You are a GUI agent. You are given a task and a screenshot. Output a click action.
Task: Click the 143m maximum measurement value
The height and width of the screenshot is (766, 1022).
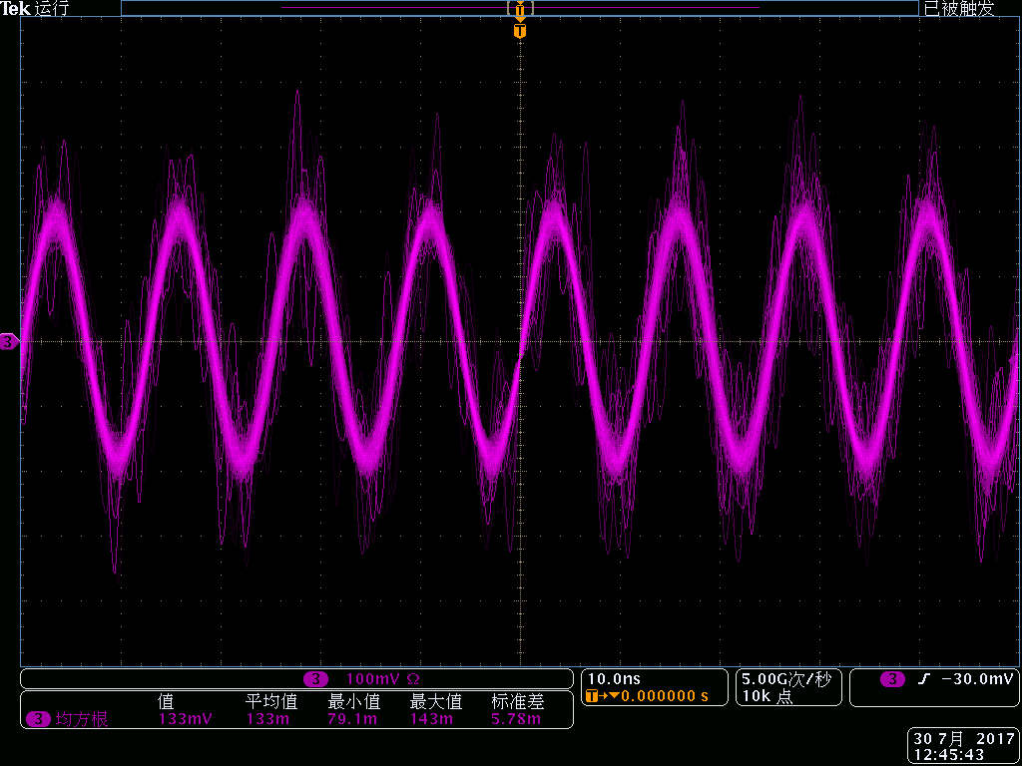[x=431, y=719]
